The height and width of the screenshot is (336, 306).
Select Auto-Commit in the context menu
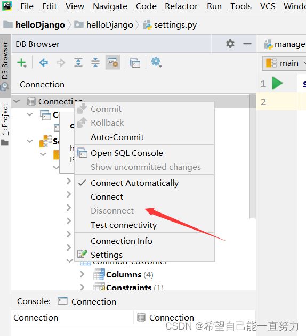144,137
